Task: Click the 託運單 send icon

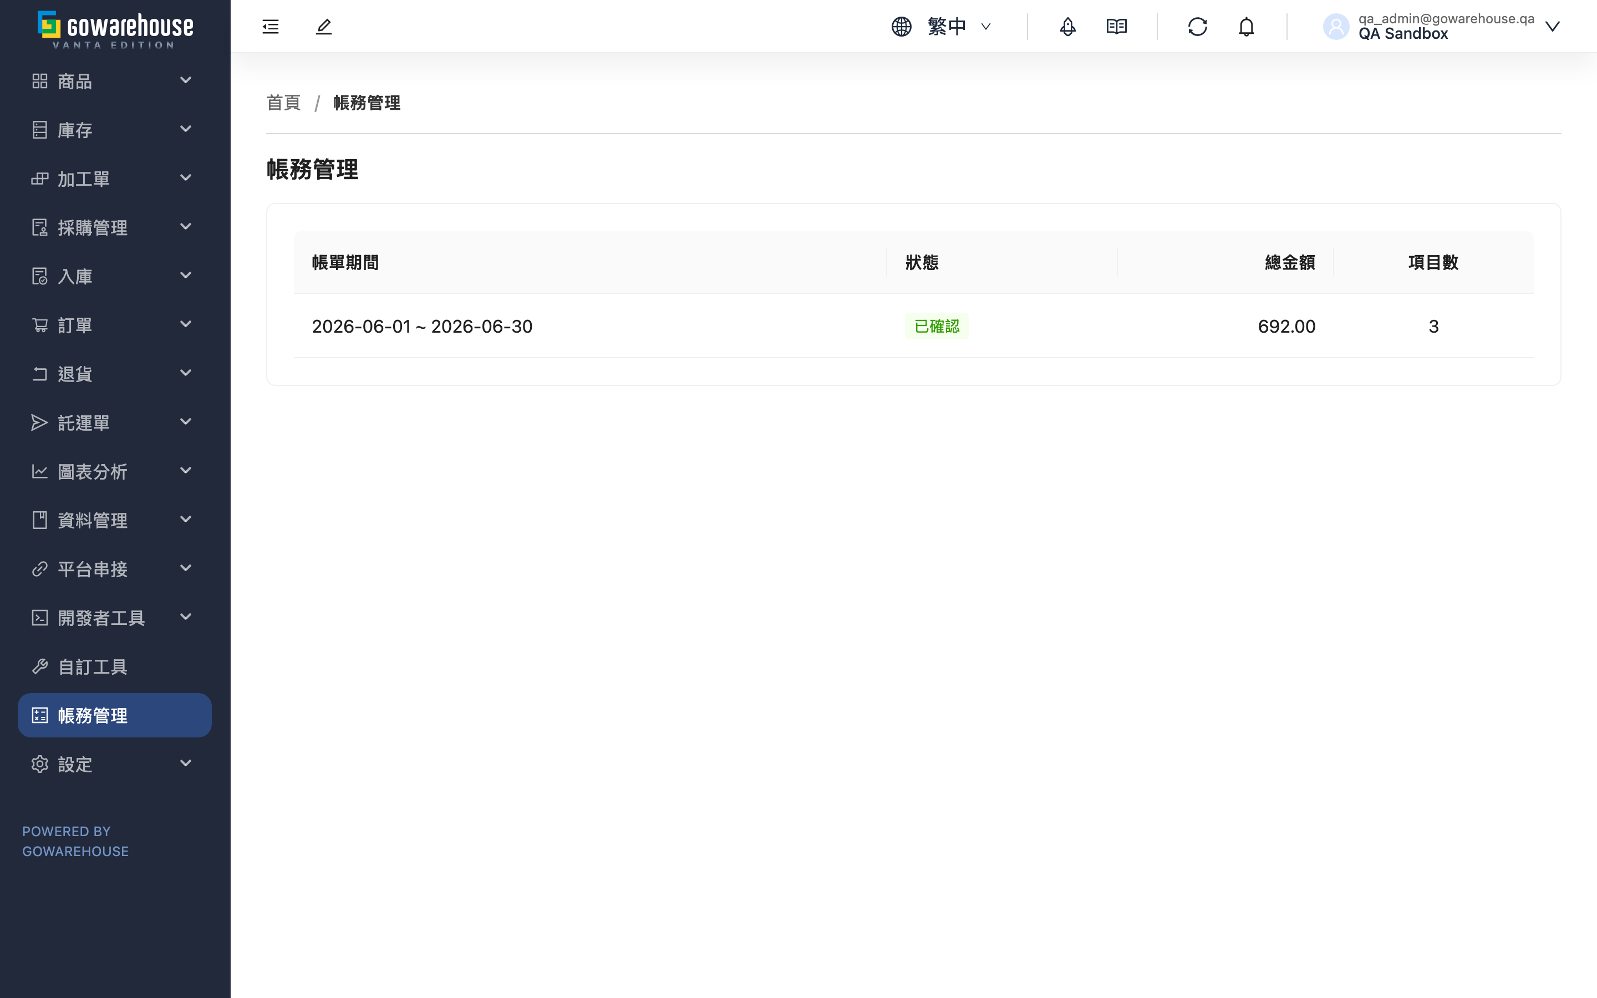Action: (x=39, y=423)
